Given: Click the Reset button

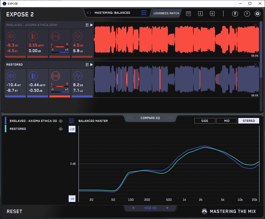Looking at the screenshot, I should tap(14, 211).
